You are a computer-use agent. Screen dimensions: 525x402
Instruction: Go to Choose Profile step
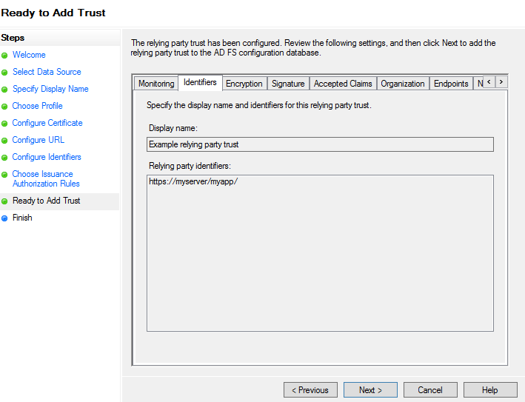38,106
